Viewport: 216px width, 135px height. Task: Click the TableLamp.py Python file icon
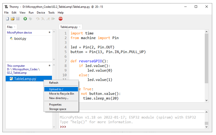coord(11,79)
